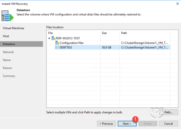Open the Reason wizard step
The height and width of the screenshot is (129, 181).
[7, 68]
